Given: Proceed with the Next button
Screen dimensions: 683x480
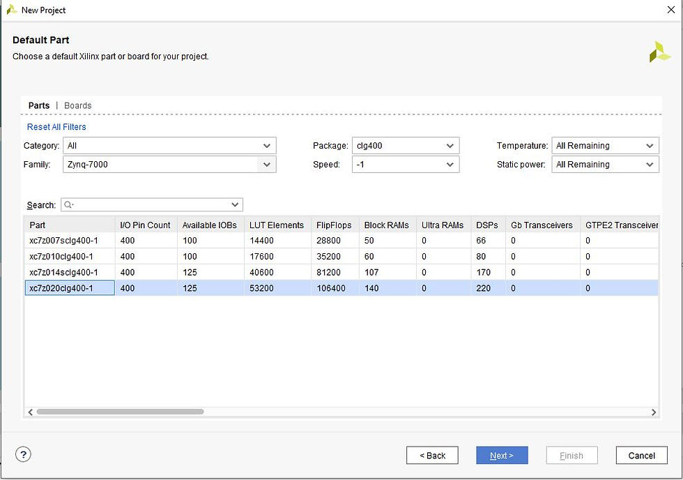Looking at the screenshot, I should [502, 456].
